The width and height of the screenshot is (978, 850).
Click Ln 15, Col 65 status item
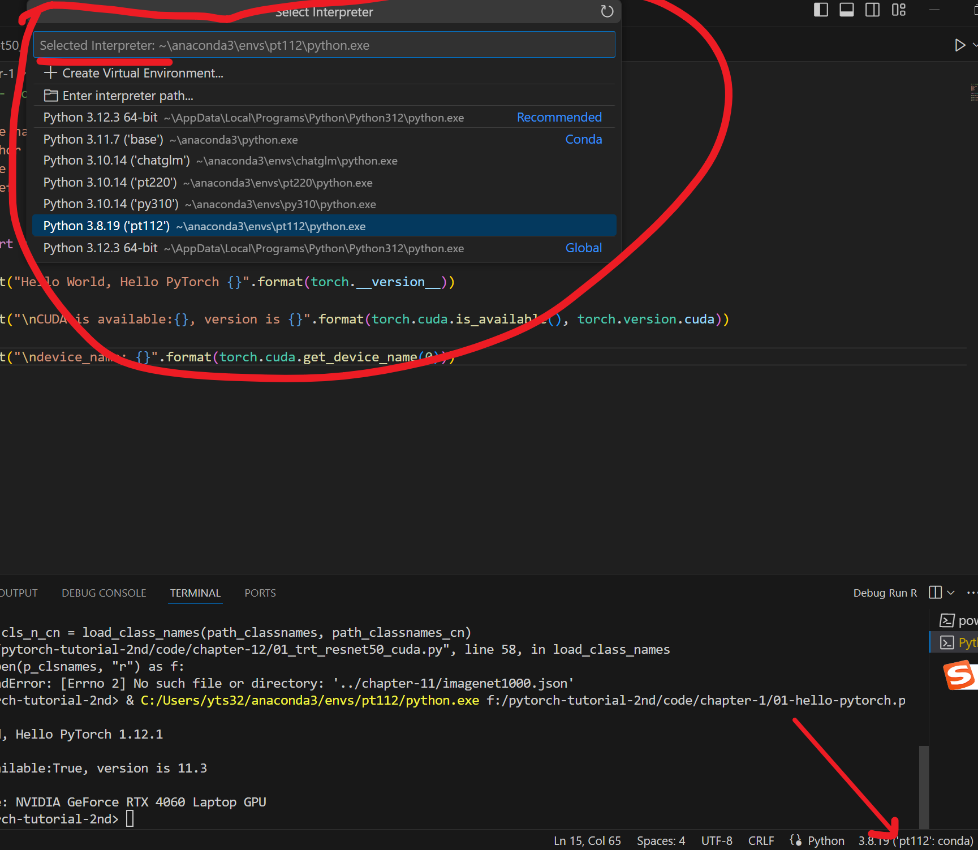click(587, 841)
